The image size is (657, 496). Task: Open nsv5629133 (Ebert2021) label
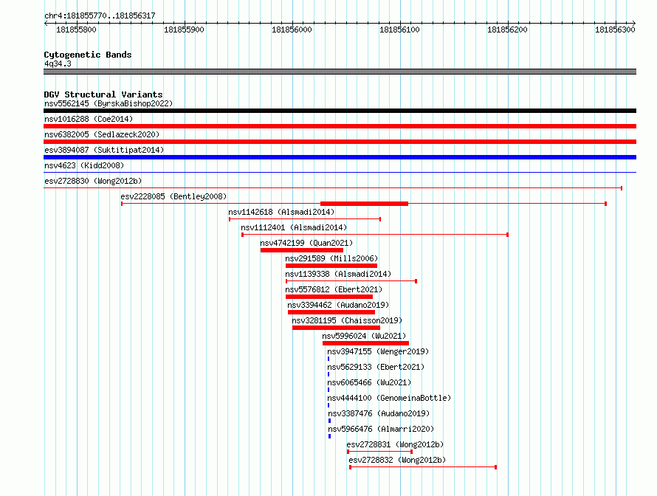coord(376,367)
